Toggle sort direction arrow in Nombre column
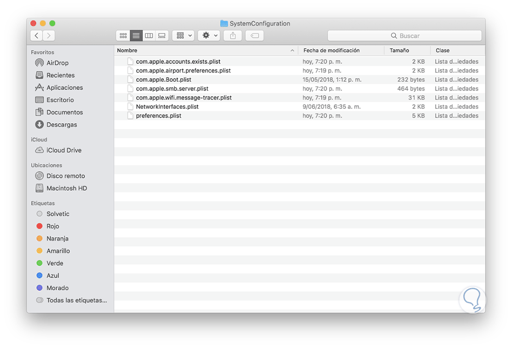 coord(292,51)
